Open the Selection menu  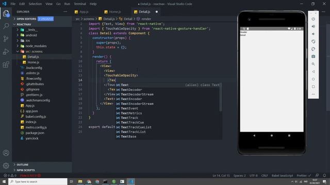[35, 4]
